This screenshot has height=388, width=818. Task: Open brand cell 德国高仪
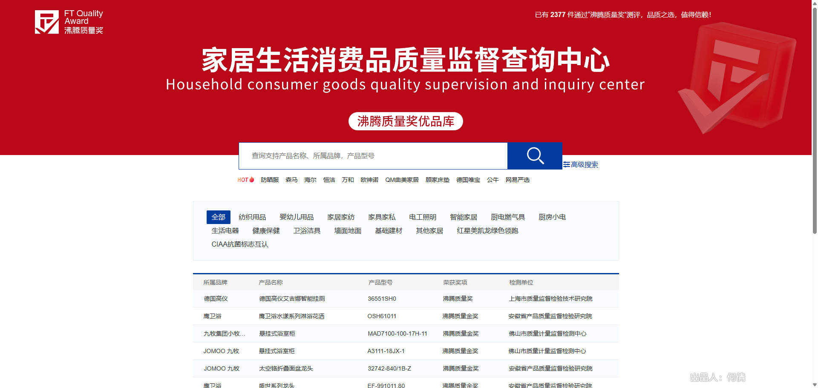[216, 299]
